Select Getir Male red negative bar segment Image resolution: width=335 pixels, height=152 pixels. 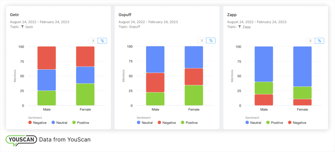click(47, 58)
